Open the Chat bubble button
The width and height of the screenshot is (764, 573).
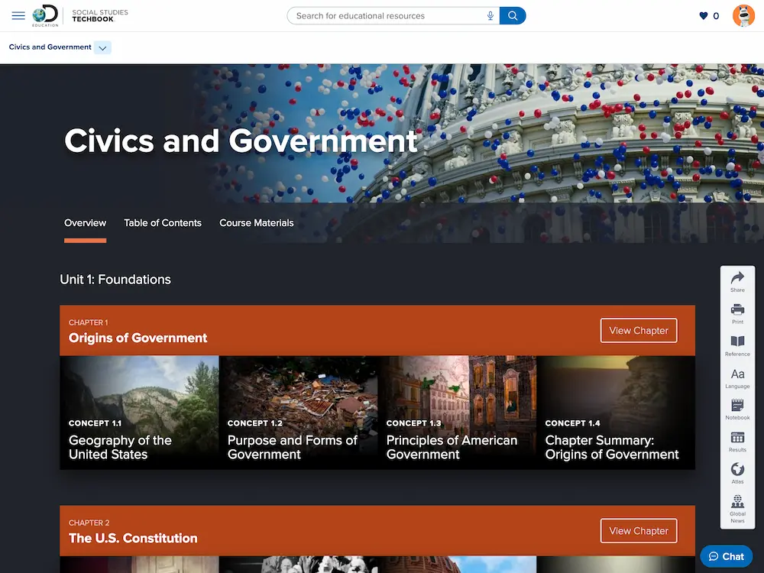point(726,556)
